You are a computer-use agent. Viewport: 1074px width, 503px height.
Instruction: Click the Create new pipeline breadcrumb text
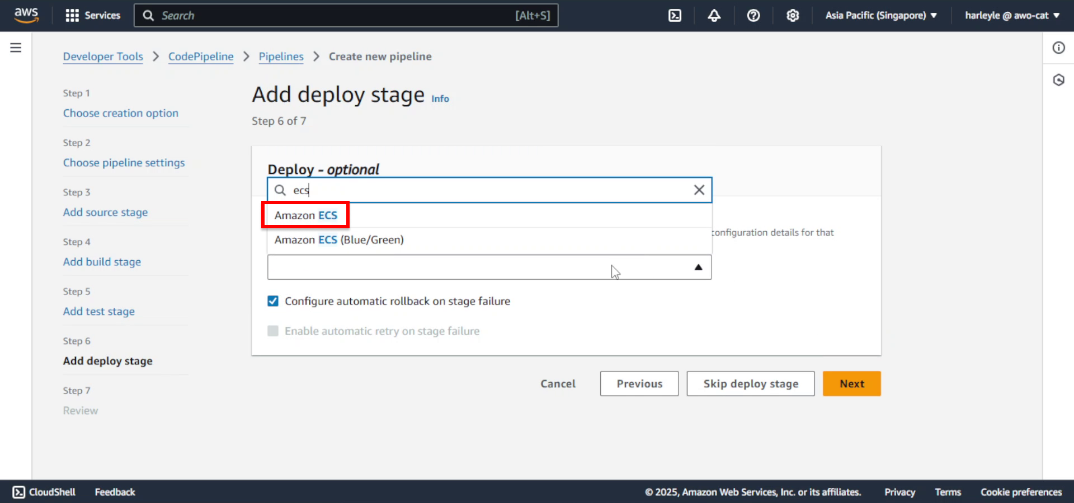pyautogui.click(x=380, y=57)
